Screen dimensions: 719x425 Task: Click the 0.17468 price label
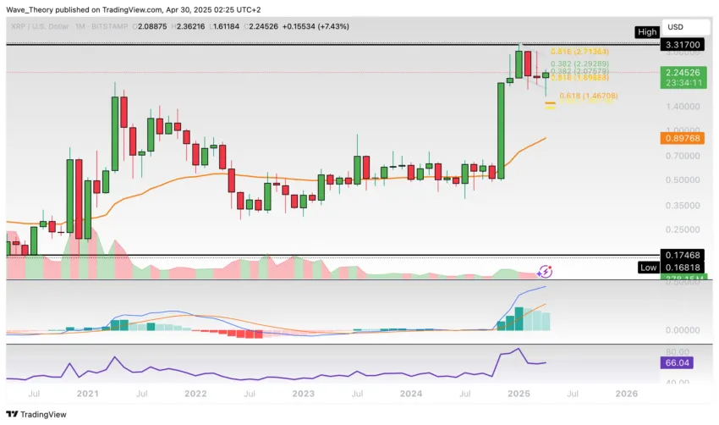coord(683,255)
